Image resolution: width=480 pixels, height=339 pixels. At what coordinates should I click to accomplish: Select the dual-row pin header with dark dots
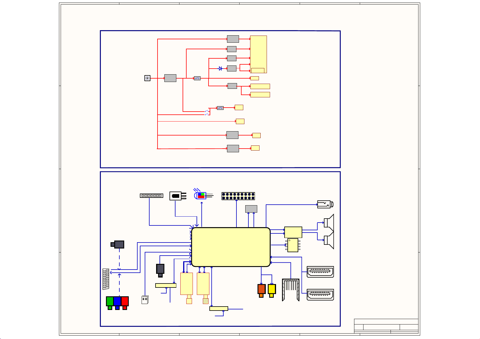tap(238, 196)
